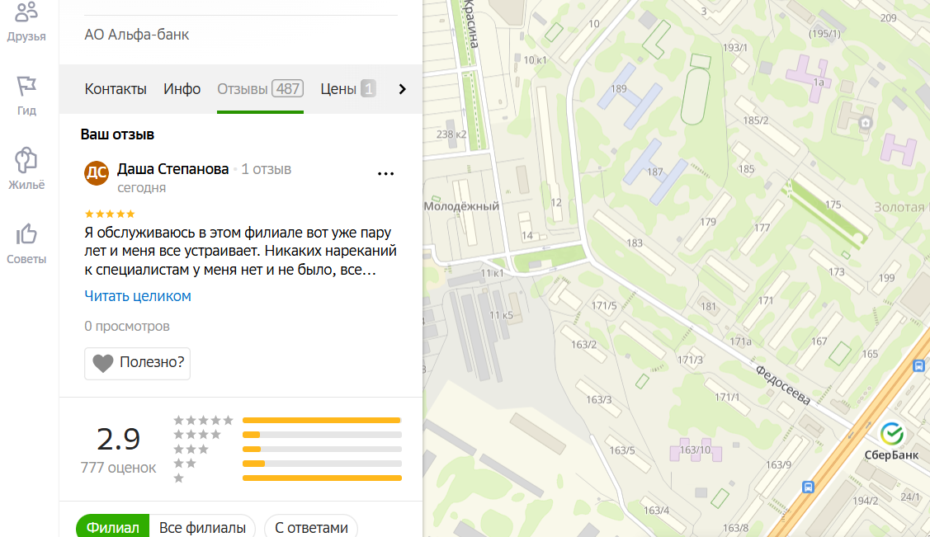
Task: Click building 163/10 on the map
Action: [x=695, y=450]
